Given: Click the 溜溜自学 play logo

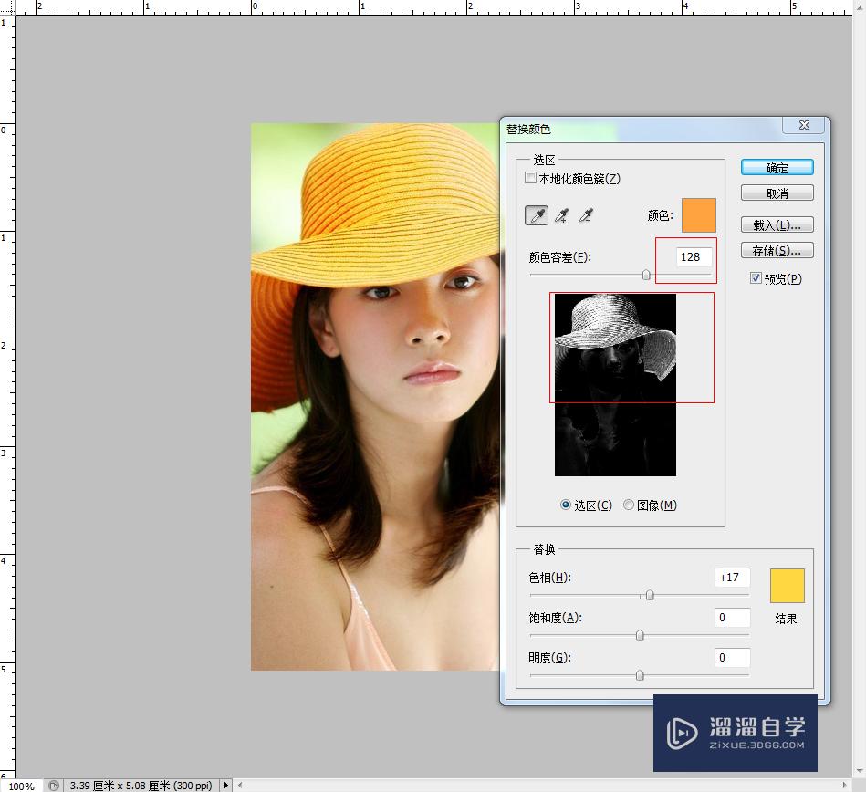Looking at the screenshot, I should pos(680,733).
